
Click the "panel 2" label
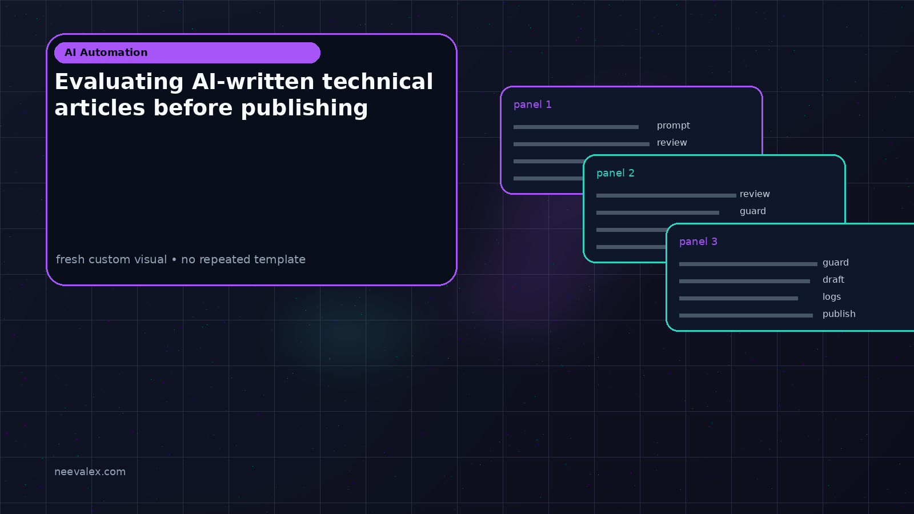tap(615, 173)
